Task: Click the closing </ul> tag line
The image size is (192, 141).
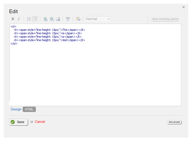Action: (x=14, y=43)
